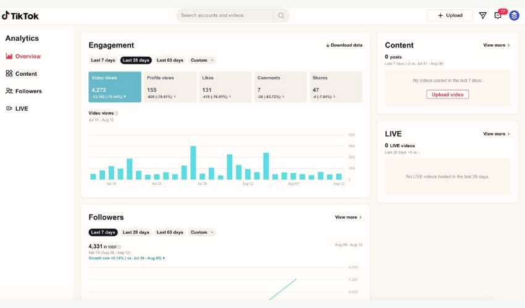This screenshot has width=525, height=308.
Task: Select Last 28 days in Engagement
Action: point(136,60)
